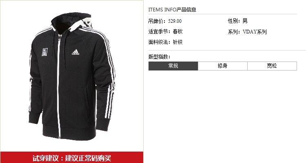This screenshot has height=163, width=306.
Task: Click the square badge patch on jacket
Action: (45, 52)
